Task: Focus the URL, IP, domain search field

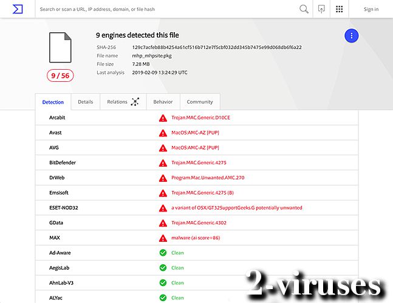Action: click(166, 9)
